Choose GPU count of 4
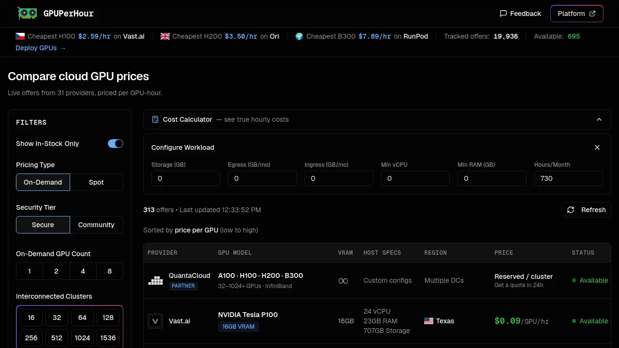 [83, 271]
